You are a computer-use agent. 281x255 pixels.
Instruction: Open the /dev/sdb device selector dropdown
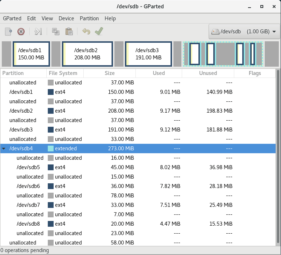(244, 32)
